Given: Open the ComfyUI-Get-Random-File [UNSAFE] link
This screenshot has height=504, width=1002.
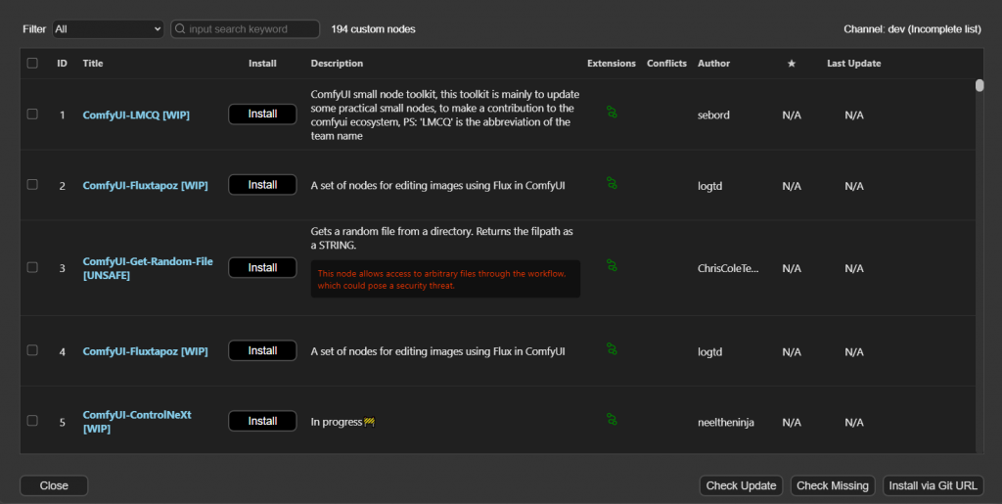Looking at the screenshot, I should point(148,268).
